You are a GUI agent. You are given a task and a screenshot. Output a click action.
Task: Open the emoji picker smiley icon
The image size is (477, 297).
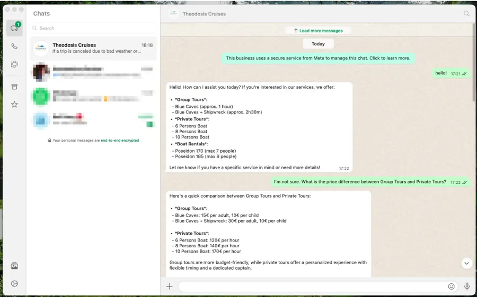451,286
